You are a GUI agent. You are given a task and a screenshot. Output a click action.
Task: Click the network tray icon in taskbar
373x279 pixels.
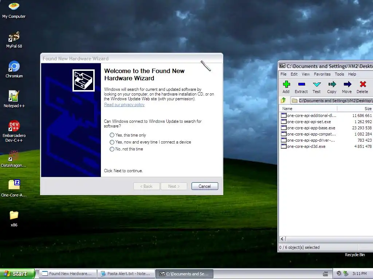(346, 274)
